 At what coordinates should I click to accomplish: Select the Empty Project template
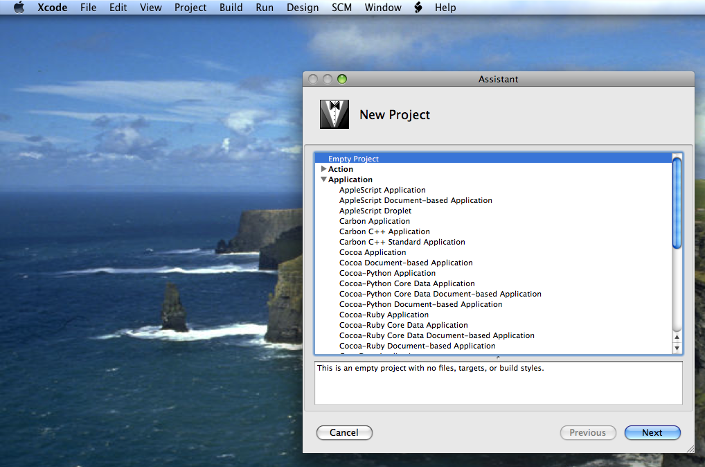[x=493, y=159]
